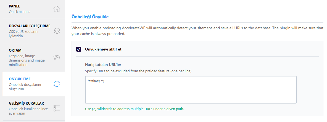The image size is (327, 122).
Task: Toggle the Önyüklemeyi aktif et checkbox
Action: pyautogui.click(x=78, y=49)
